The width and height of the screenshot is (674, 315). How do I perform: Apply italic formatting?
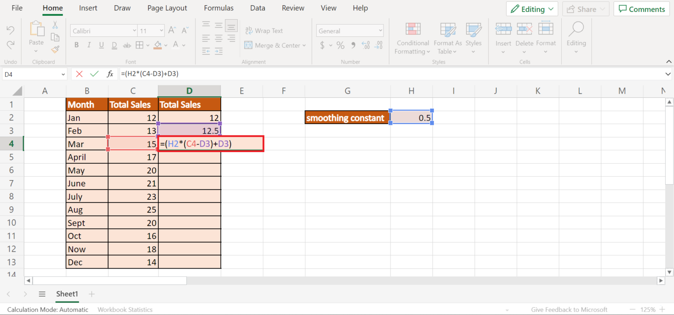[x=89, y=45]
